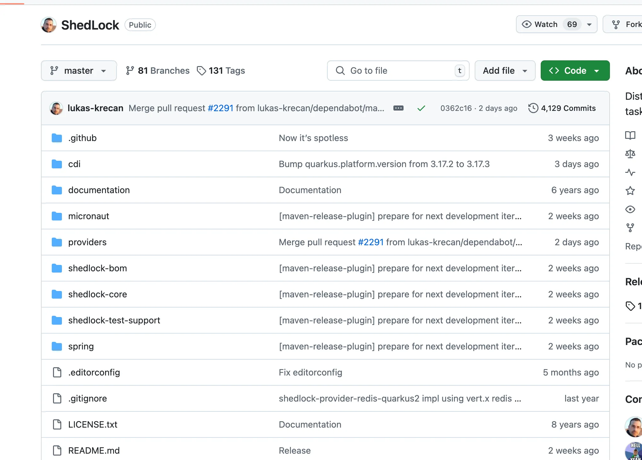Click the ShedLock owner avatar

49,25
